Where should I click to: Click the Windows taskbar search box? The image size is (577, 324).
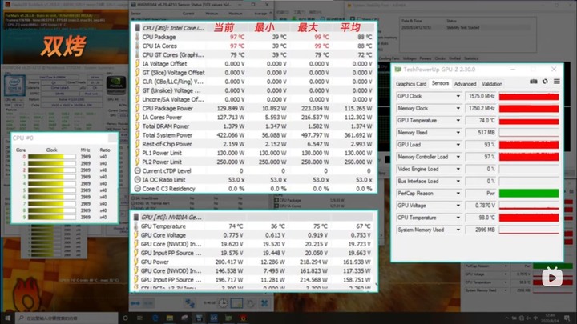[x=67, y=318]
